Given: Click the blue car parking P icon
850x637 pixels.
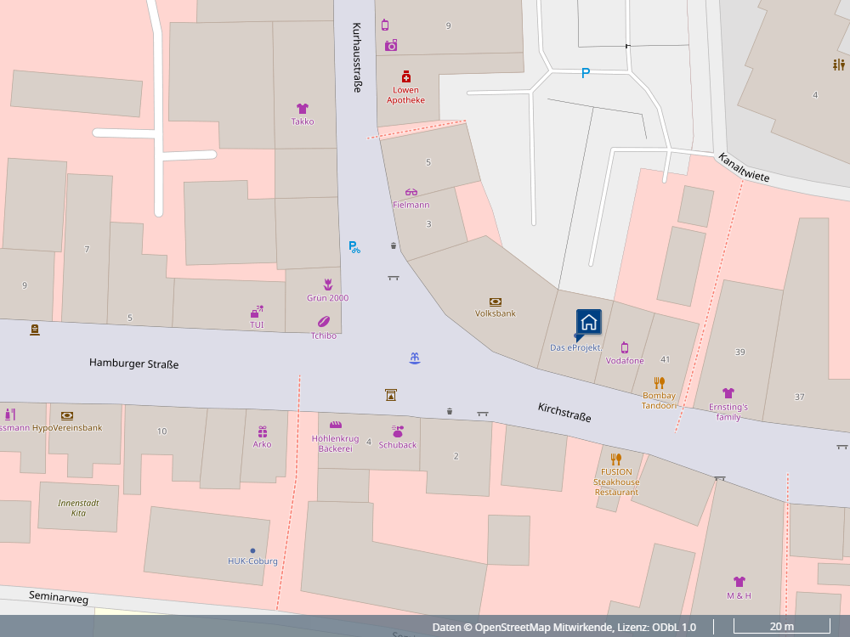Looking at the screenshot, I should click(585, 73).
